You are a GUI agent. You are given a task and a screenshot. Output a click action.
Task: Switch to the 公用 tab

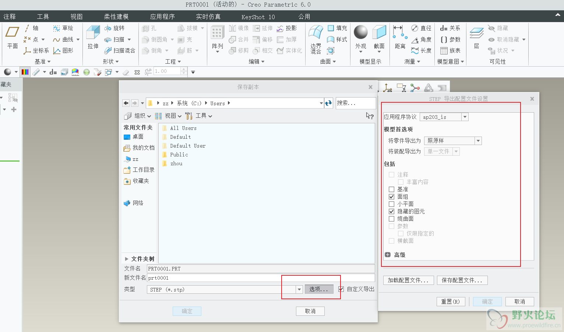pyautogui.click(x=304, y=17)
